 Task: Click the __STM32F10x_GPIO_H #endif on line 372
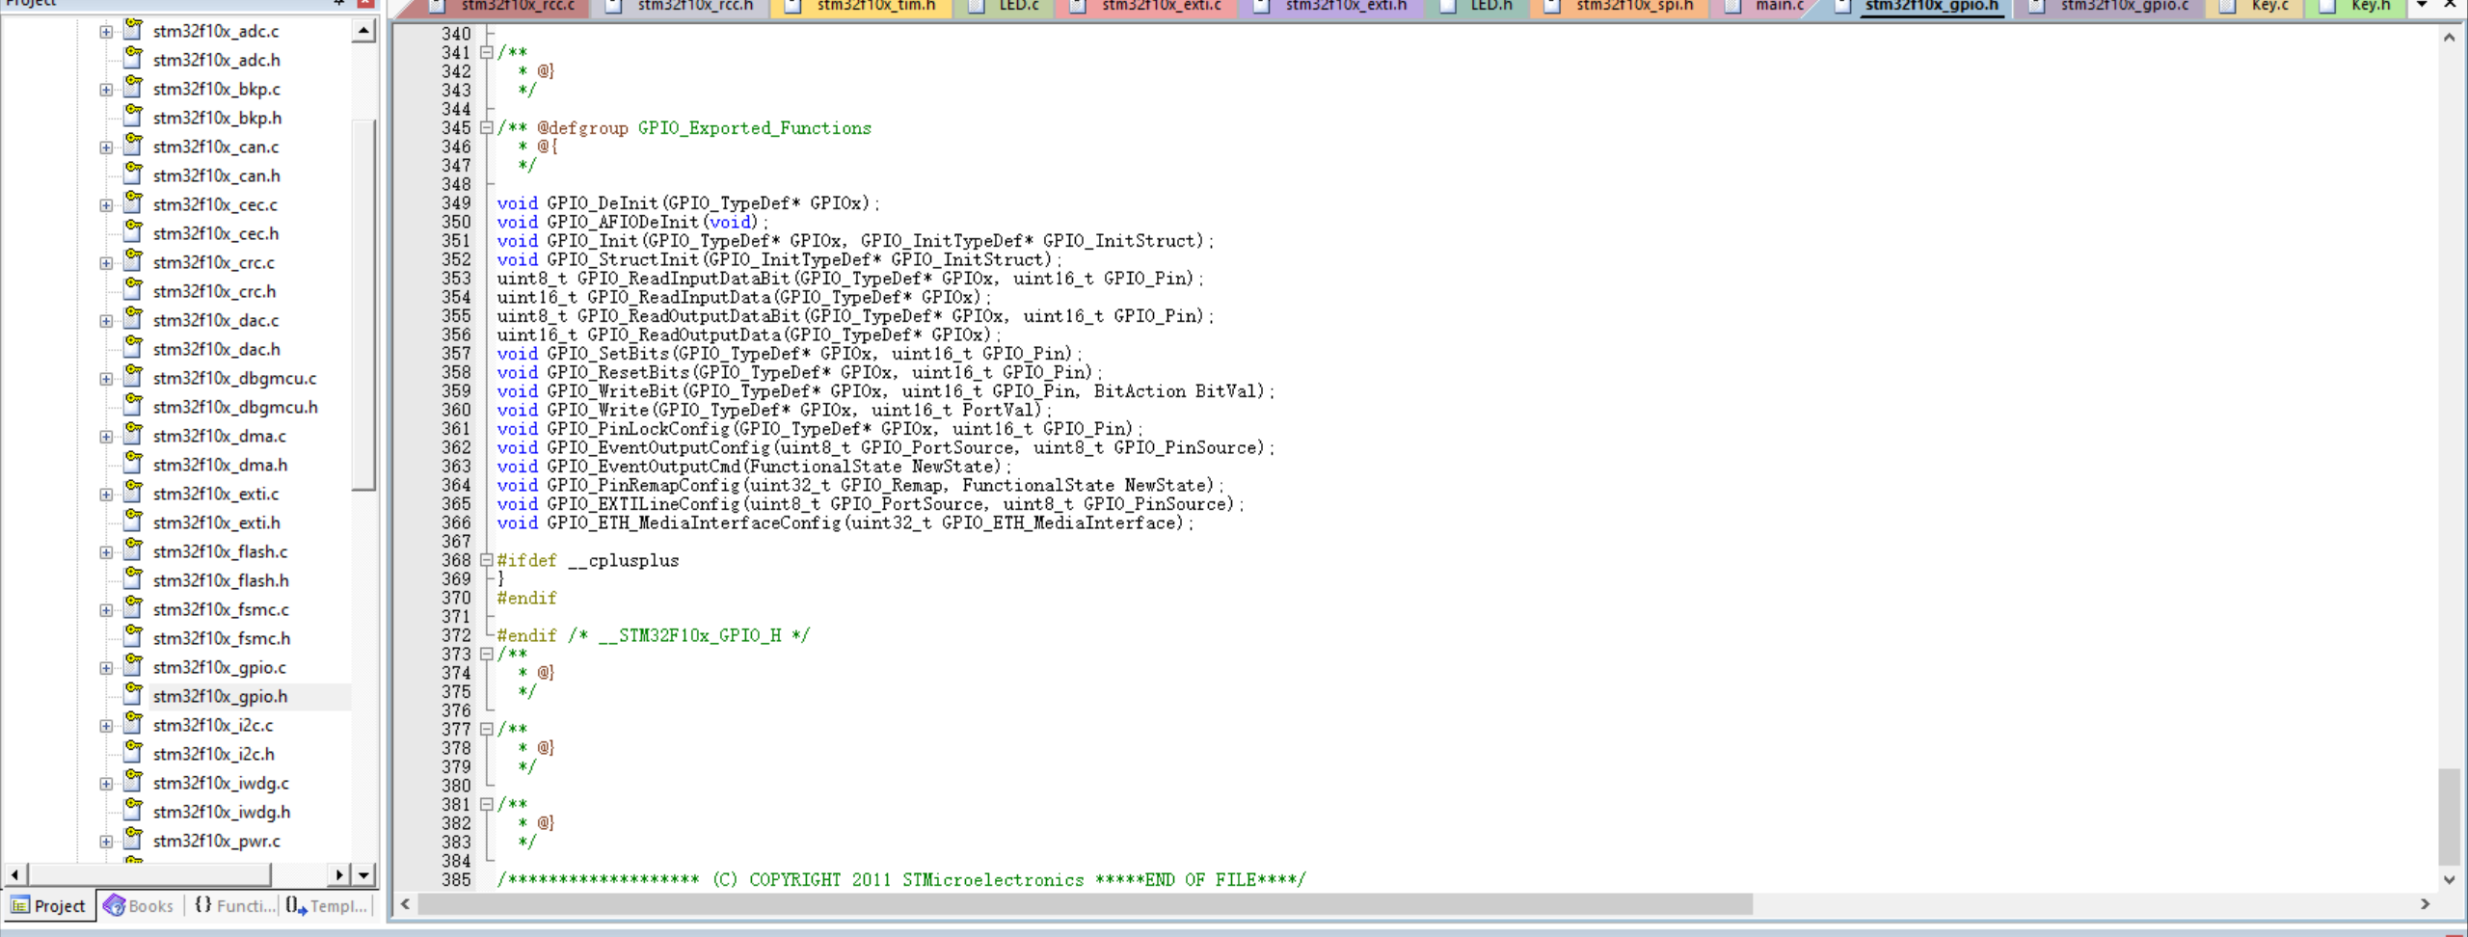654,636
